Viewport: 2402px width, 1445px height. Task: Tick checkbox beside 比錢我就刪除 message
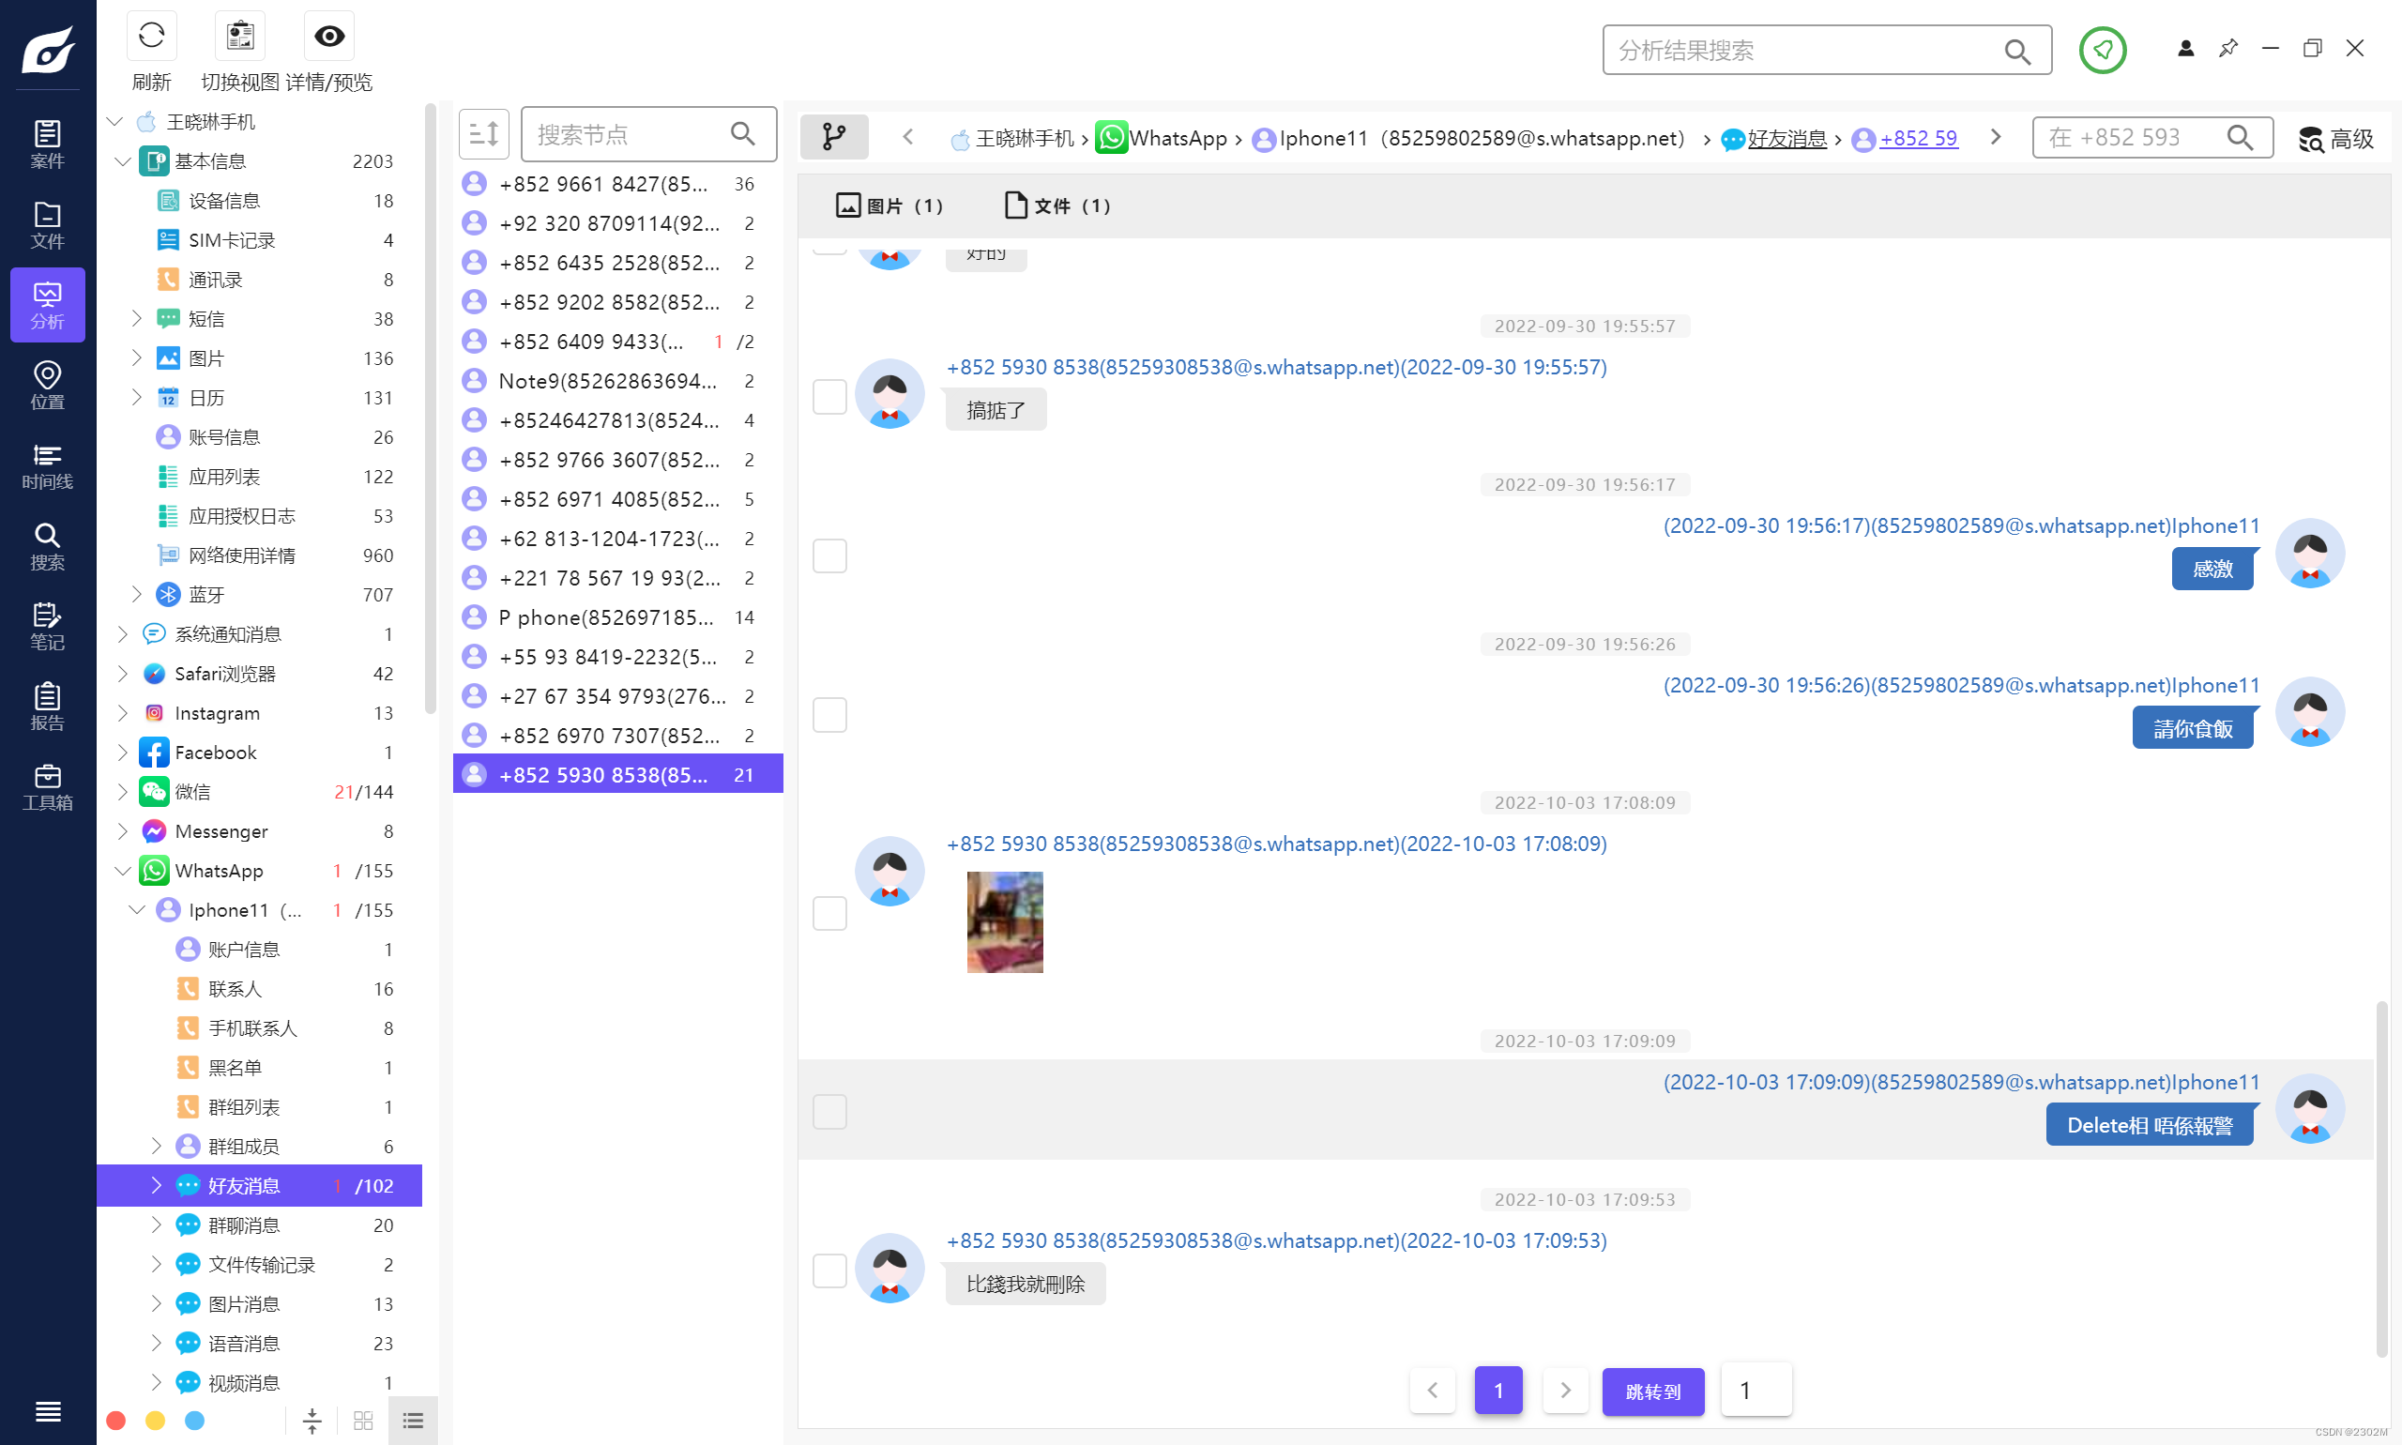point(829,1270)
